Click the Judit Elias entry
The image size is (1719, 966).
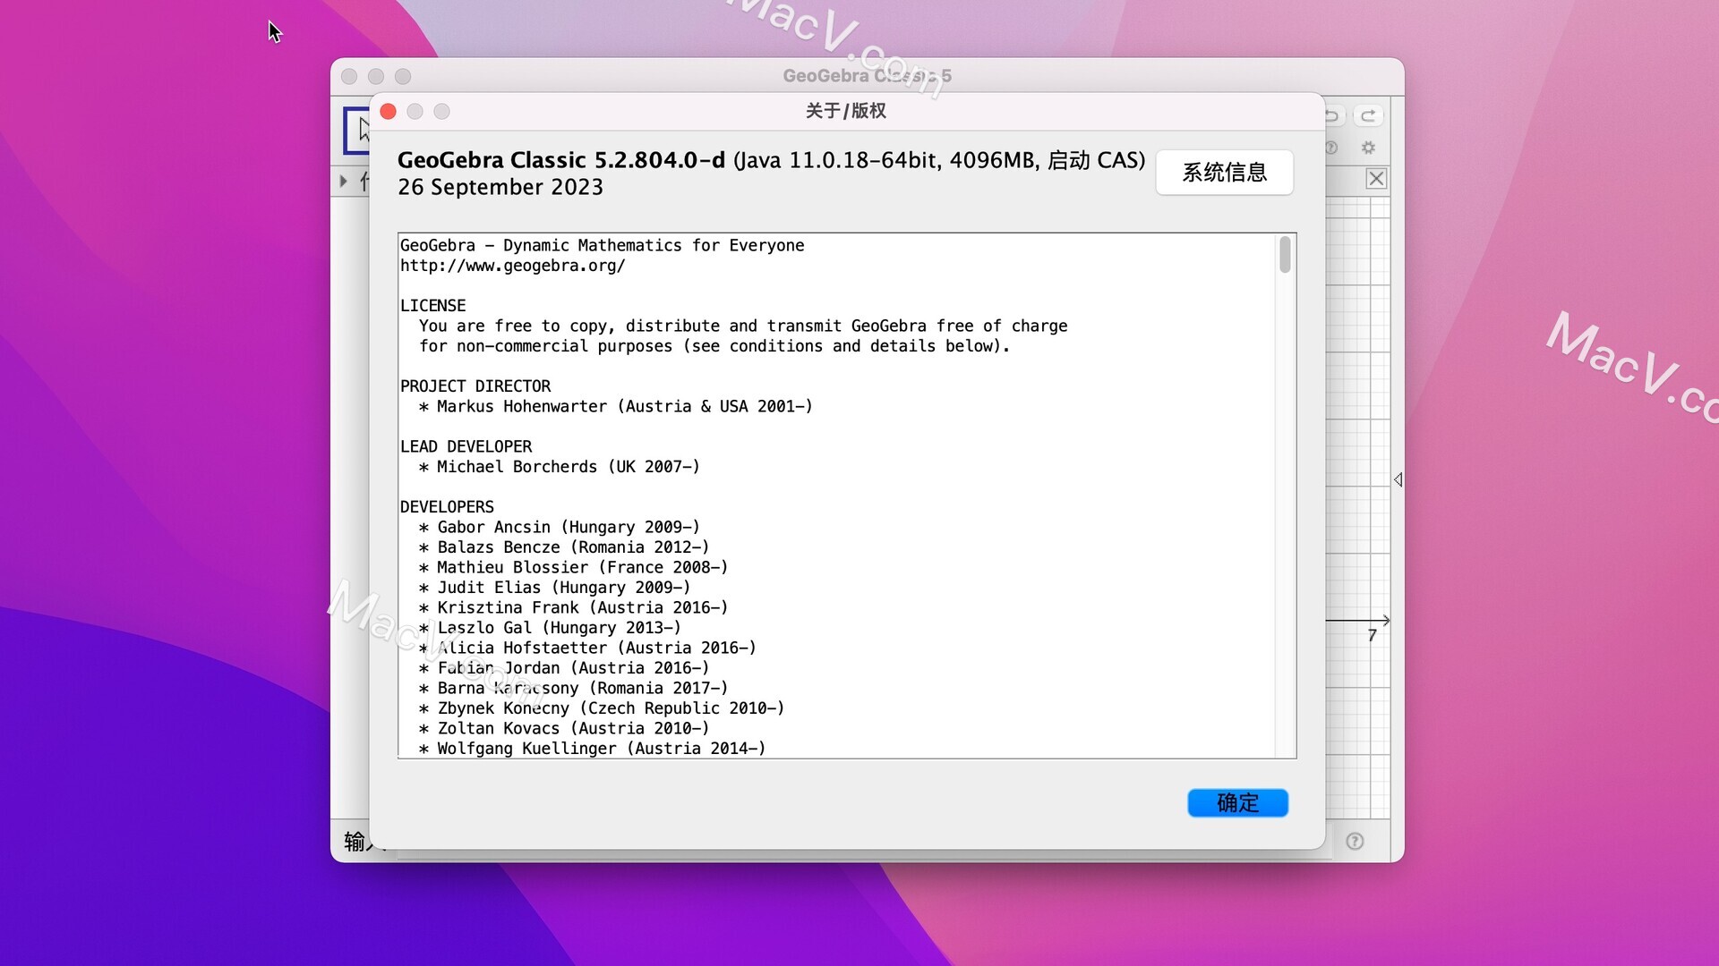(554, 588)
